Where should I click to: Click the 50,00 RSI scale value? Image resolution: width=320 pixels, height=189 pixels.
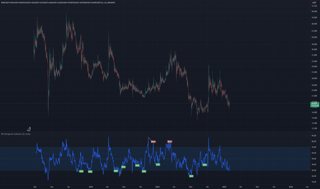[x=314, y=159]
